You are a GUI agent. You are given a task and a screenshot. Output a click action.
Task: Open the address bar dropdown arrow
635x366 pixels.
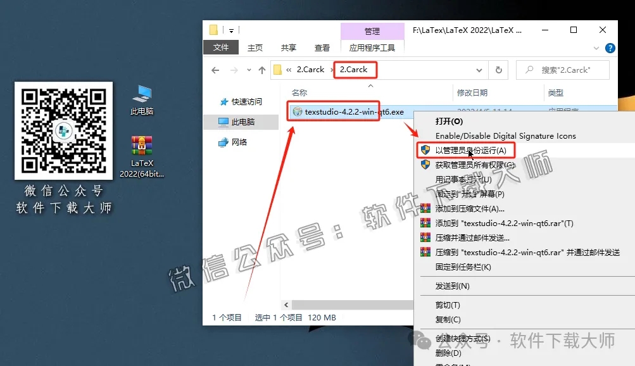tap(479, 70)
